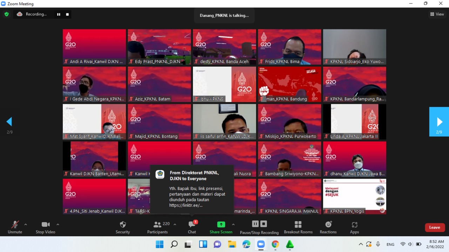Expand video options arrow next to Stop Video
449x252 pixels.
point(58,224)
